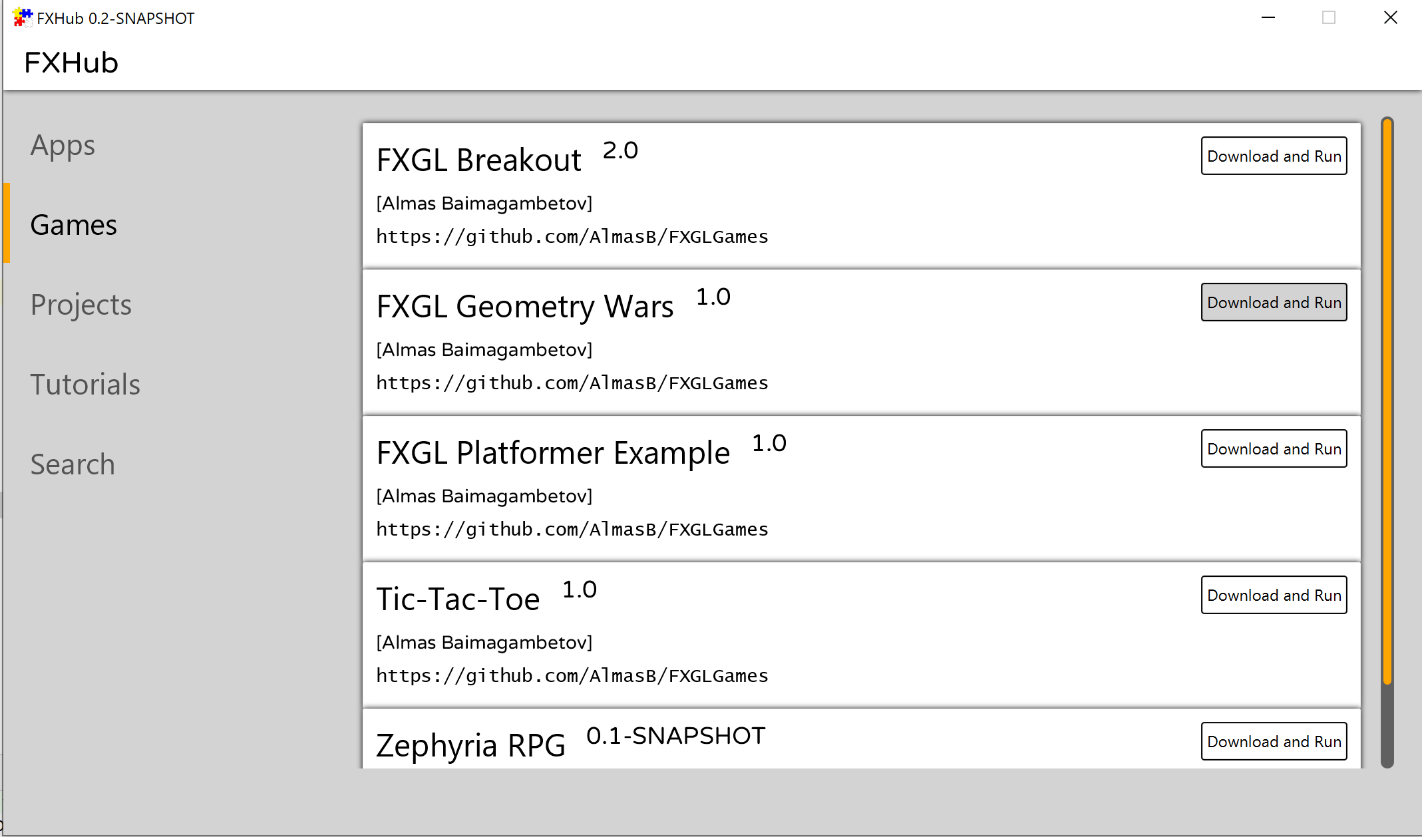Screen dimensions: 1422x837
Task: Select the Games sidebar tab
Action: pyautogui.click(x=73, y=225)
